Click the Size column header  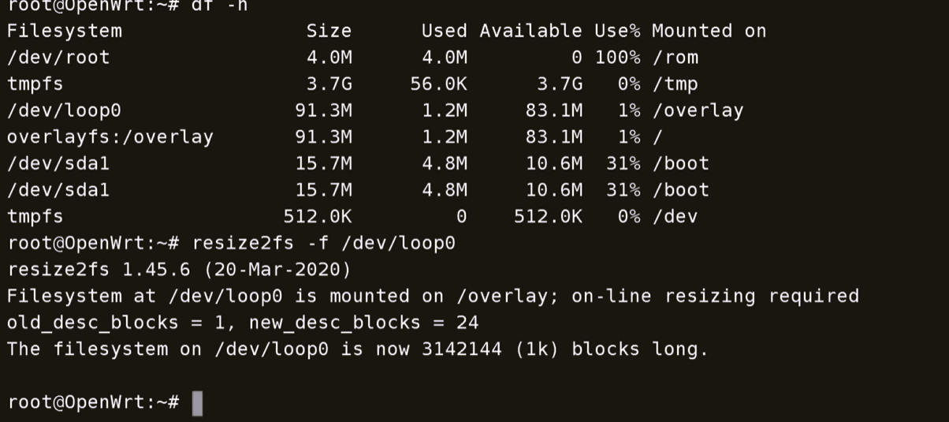pos(329,31)
